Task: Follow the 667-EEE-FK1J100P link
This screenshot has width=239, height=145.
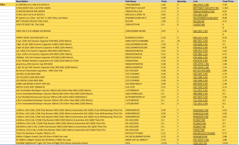Action: [x=202, y=71]
